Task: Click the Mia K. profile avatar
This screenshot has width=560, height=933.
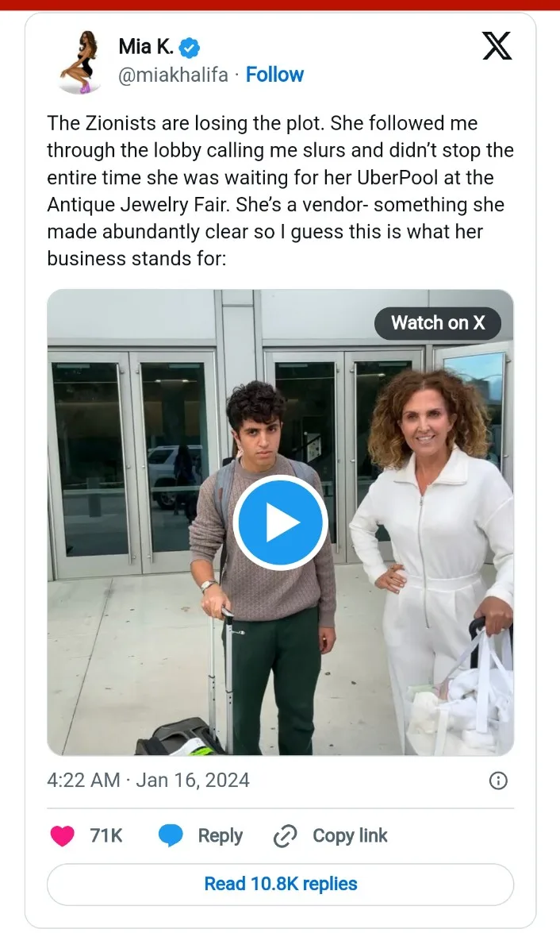Action: tap(80, 62)
